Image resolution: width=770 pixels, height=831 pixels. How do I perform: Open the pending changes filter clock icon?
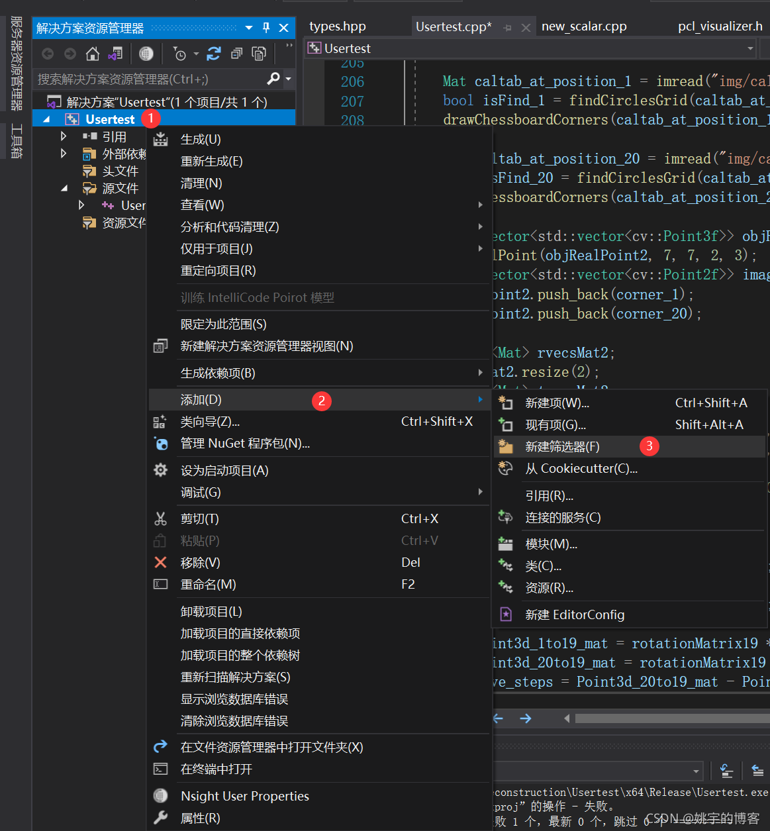point(179,54)
